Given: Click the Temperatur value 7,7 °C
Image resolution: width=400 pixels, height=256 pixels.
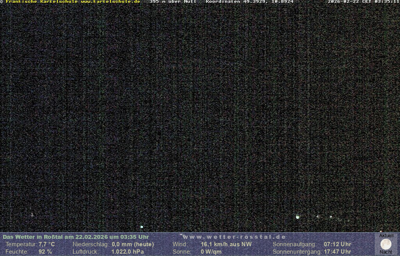Looking at the screenshot, I should [46, 244].
